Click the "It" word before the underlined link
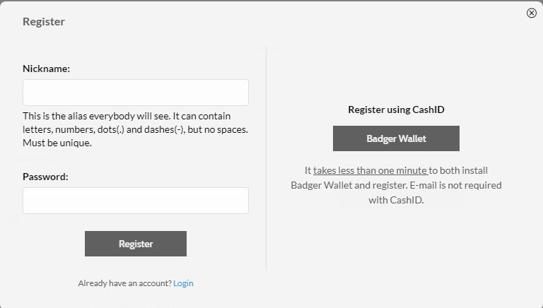Screen dimensions: 543x308 (308, 170)
